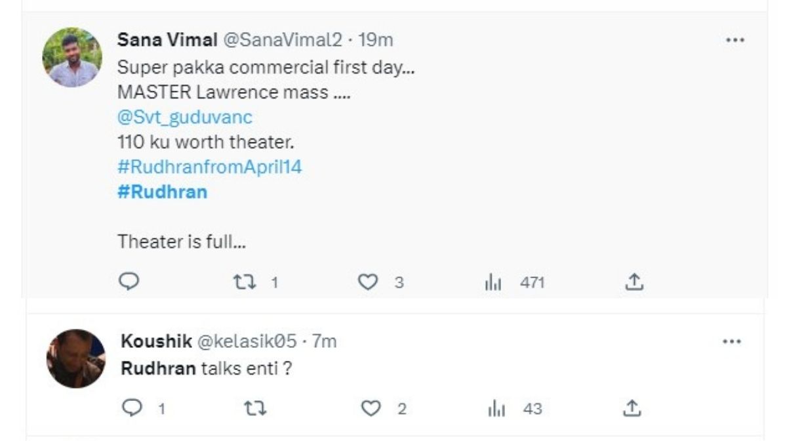787x443 pixels.
Task: Open Koushik's profile picture
Action: point(75,358)
